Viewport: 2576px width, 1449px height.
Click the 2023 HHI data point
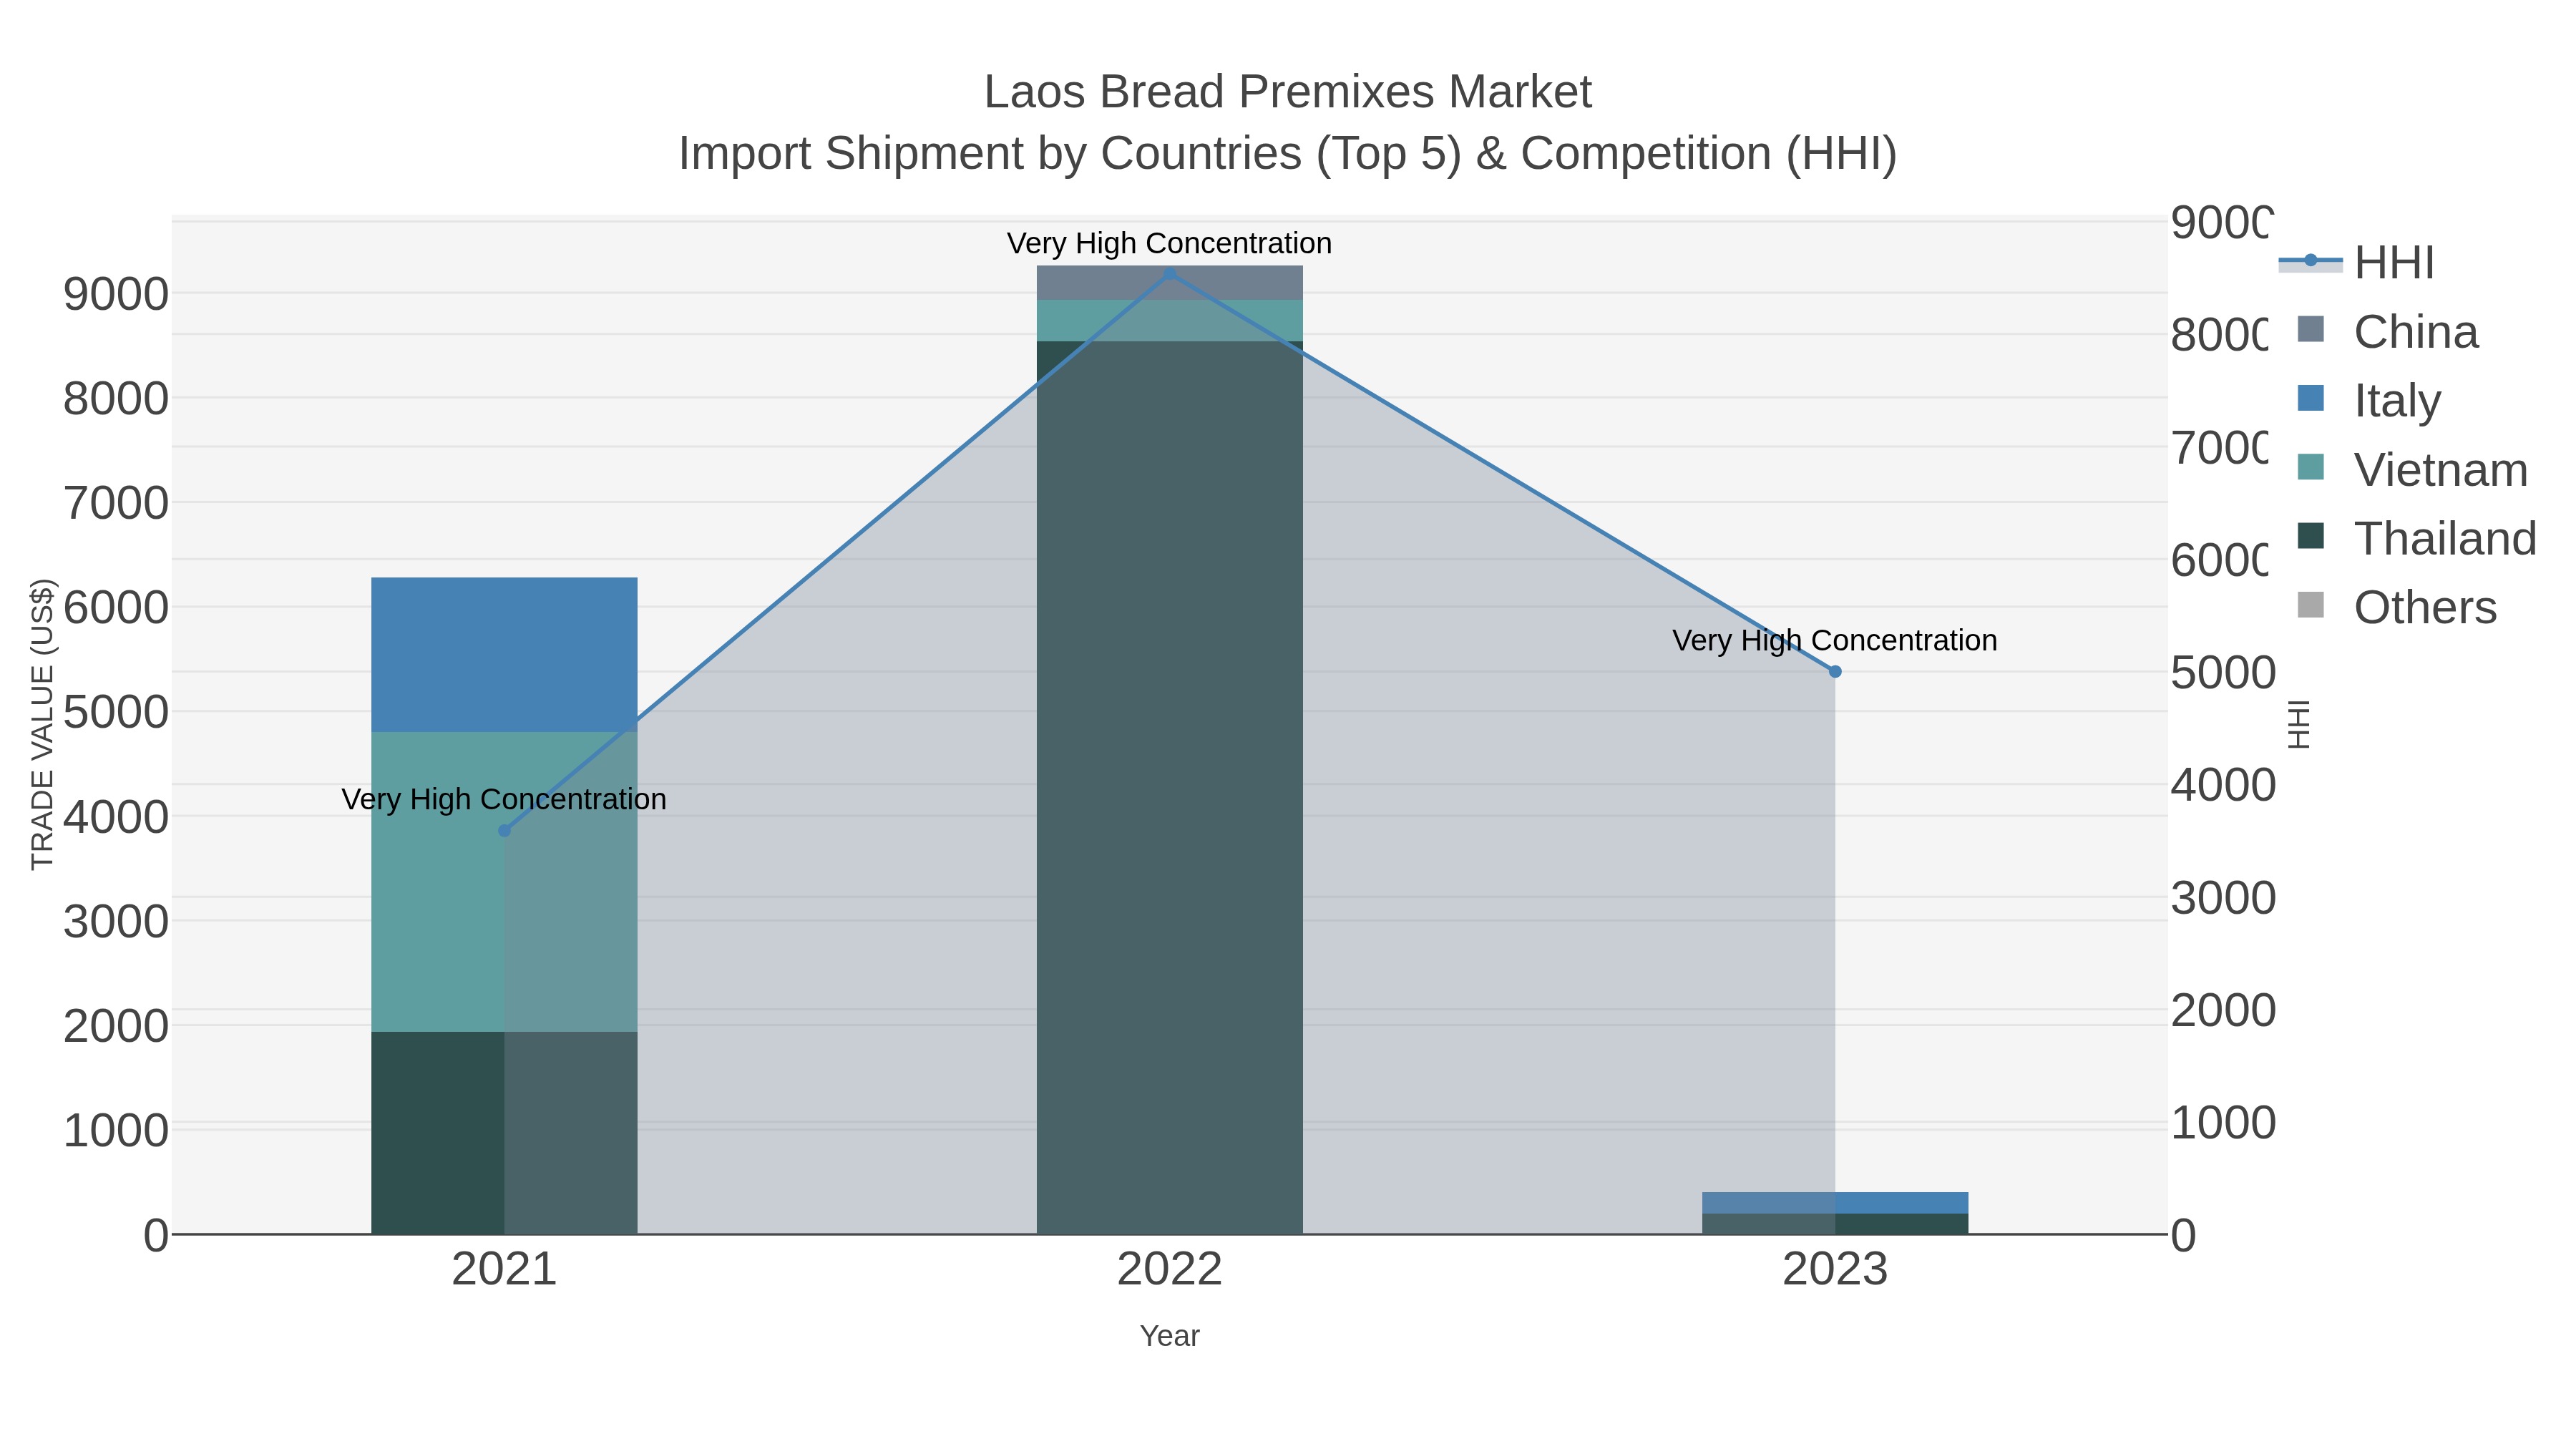(x=1835, y=672)
